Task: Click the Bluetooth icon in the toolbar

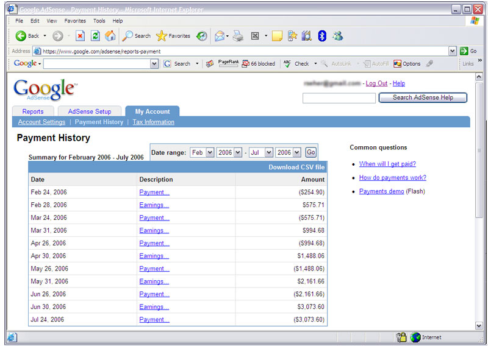Action: 322,36
